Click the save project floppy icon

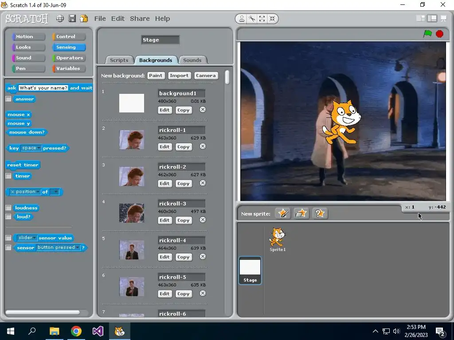coord(72,19)
